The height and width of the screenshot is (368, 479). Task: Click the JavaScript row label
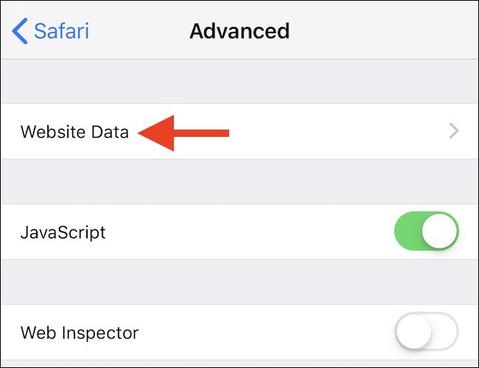[x=63, y=233]
